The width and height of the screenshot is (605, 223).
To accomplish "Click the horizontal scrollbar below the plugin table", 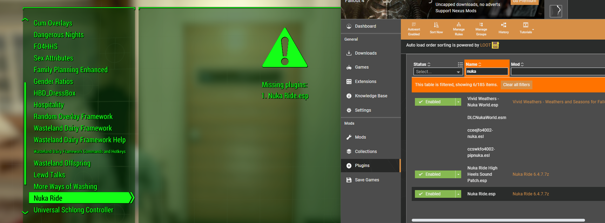I will tap(498, 220).
